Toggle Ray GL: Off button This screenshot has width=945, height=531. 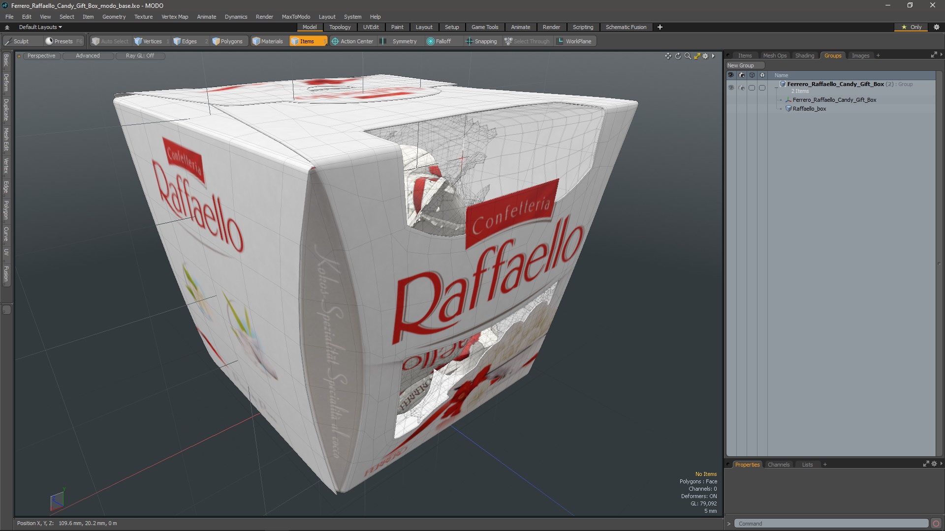coord(140,56)
